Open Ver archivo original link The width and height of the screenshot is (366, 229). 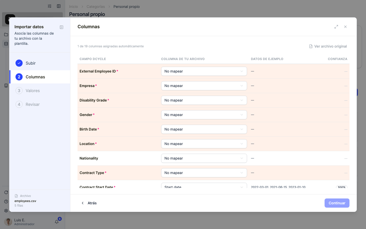pyautogui.click(x=328, y=46)
